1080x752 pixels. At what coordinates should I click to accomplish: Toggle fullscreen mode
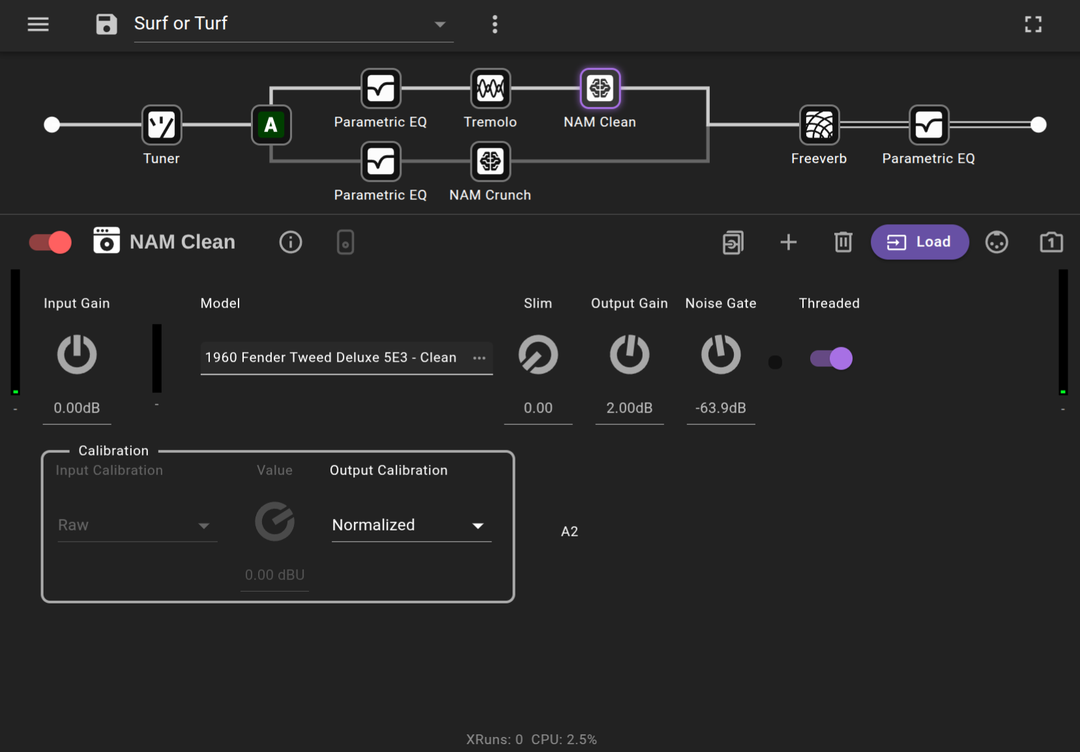[x=1032, y=24]
